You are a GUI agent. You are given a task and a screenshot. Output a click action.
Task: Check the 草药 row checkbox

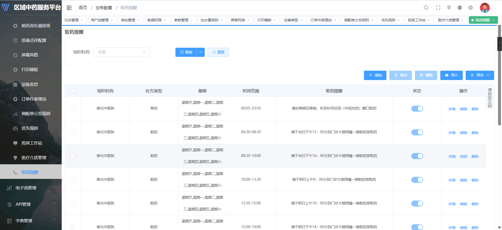[72, 108]
